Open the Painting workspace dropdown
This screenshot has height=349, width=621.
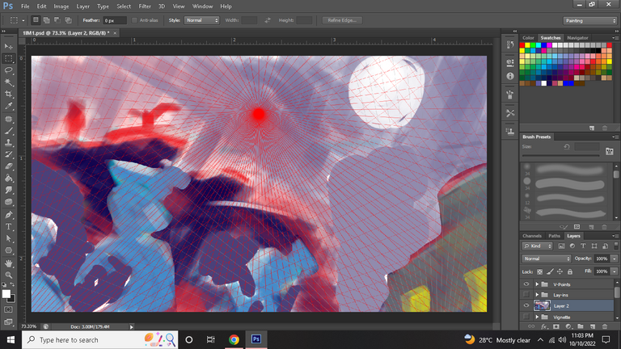[x=589, y=20]
